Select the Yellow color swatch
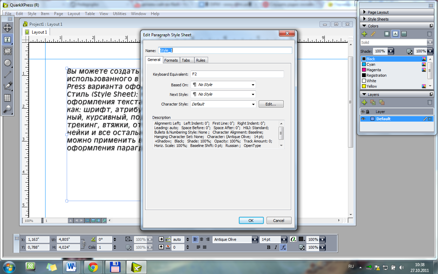Viewport: 438px width, 274px height. coord(394,86)
